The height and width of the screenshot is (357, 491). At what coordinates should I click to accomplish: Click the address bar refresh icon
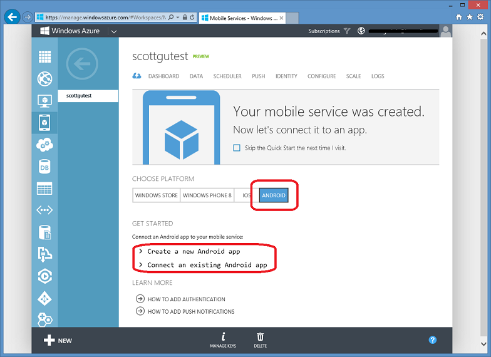(x=192, y=18)
